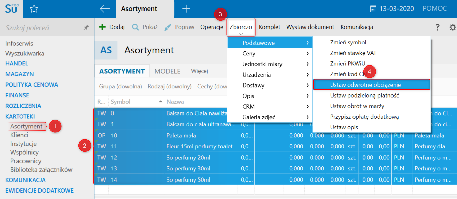Screen dimensions: 457x199
Task: Expand ROZLICZENIA section
Action: 23,106
